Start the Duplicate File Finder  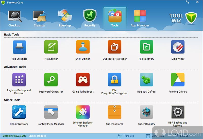pos(115,47)
